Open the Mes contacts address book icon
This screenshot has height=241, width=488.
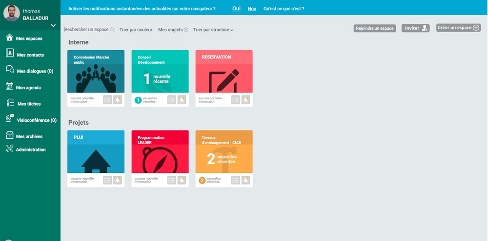pyautogui.click(x=10, y=54)
